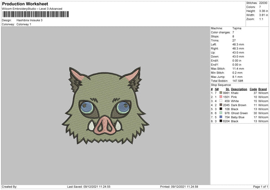Click the 'Up:' measurement label
This screenshot has width=270, height=190.
[x=213, y=52]
